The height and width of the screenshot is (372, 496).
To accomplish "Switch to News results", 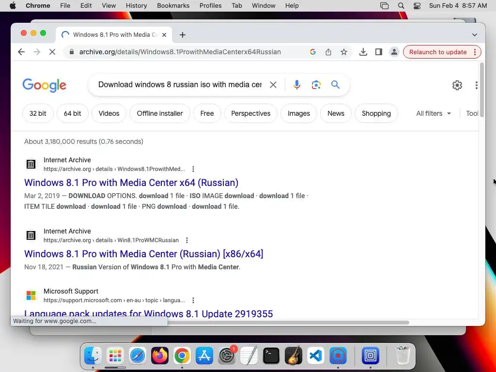I will pos(336,113).
